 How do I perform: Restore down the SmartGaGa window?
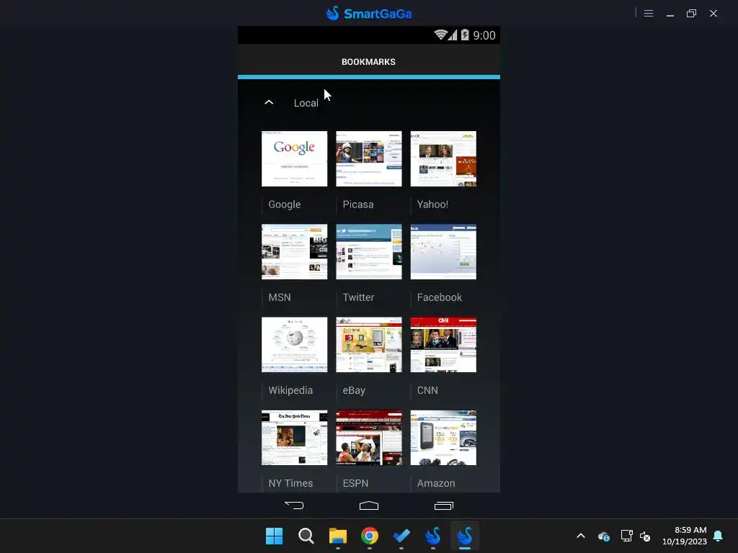pos(691,13)
